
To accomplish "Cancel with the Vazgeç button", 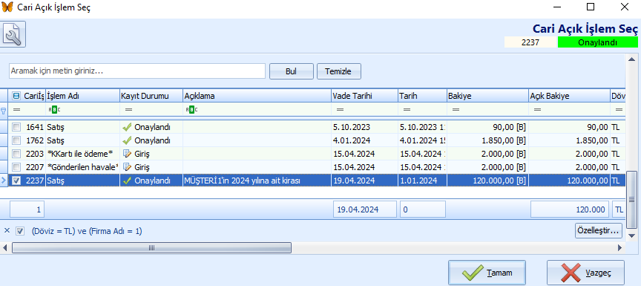I will [x=585, y=273].
